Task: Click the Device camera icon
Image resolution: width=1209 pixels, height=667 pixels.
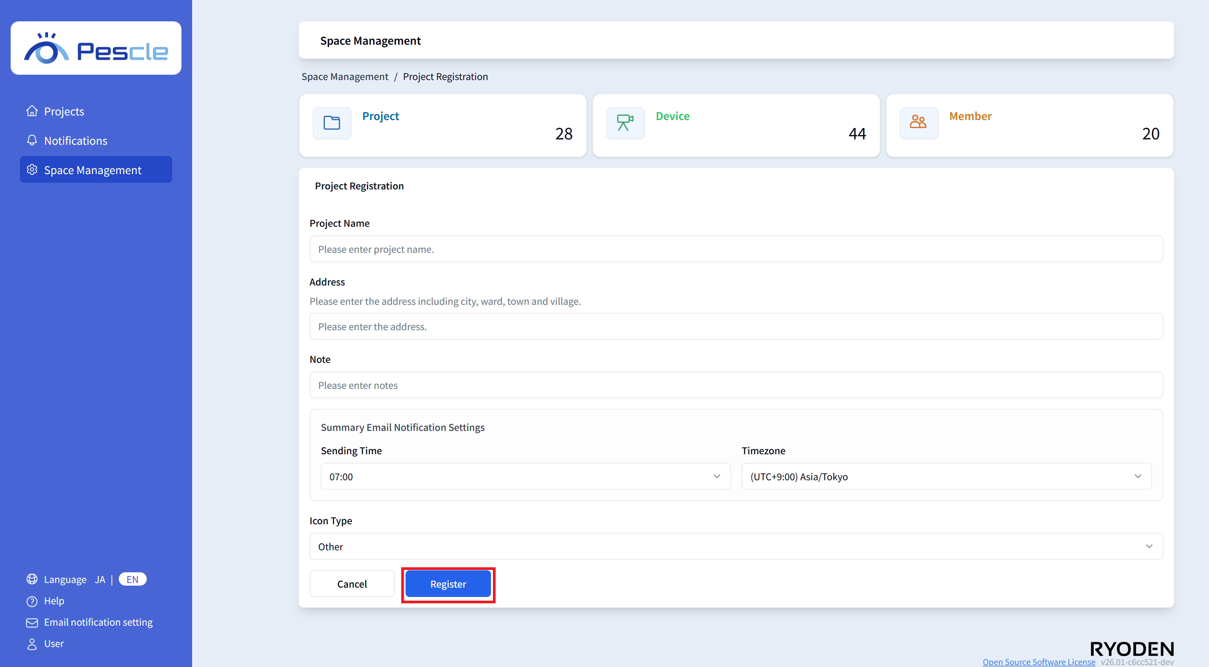Action: pos(625,123)
